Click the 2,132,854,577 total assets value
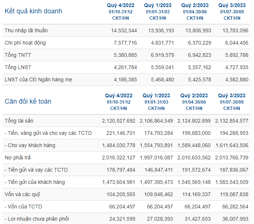Viewport: 254px width, 224px height. 232,121
